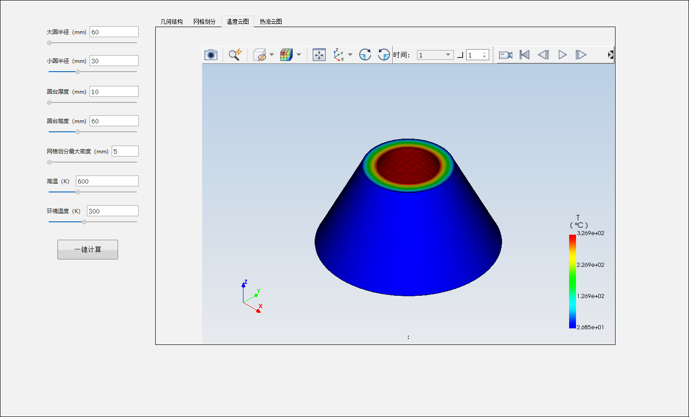Click rotate clockwise view icon
Screen dimensions: 689x417
tap(365, 55)
